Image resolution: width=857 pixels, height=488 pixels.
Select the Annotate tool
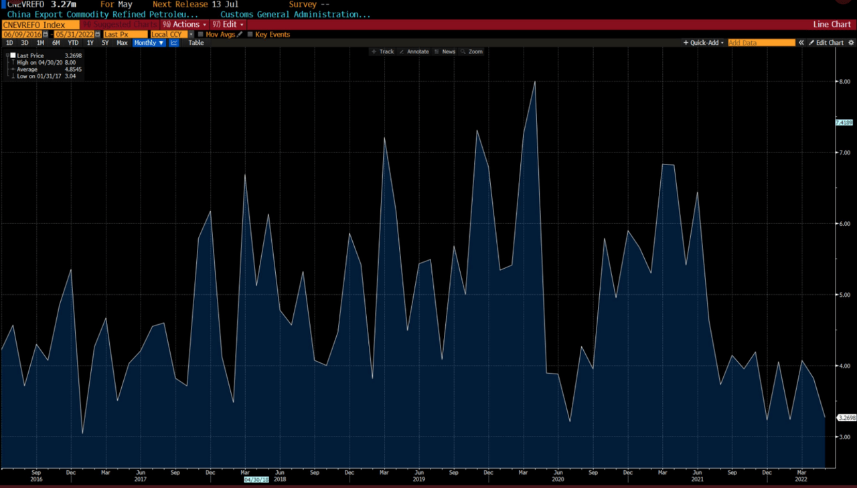[414, 51]
